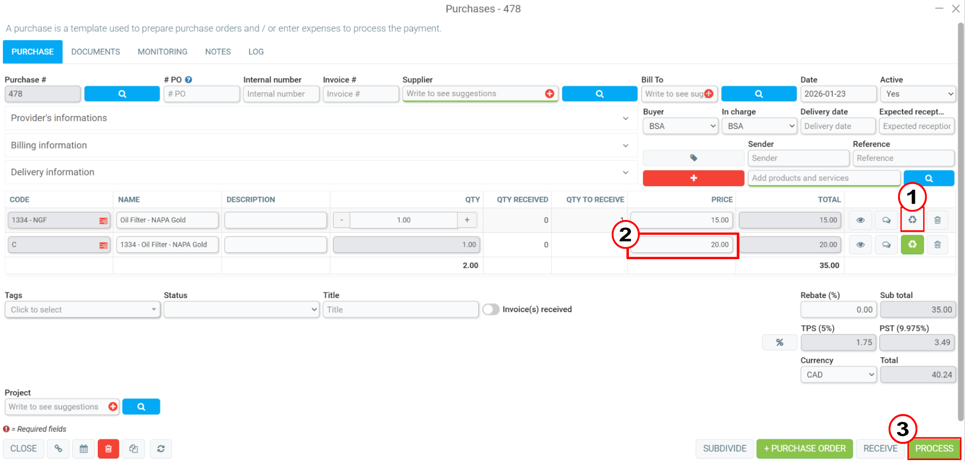Click the green recycle icon on second line

coord(912,244)
